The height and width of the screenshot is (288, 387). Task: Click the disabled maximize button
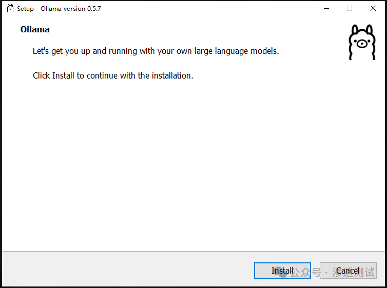(x=350, y=8)
